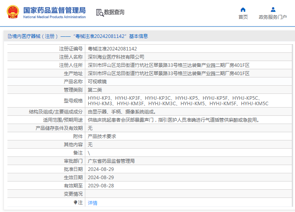295x212 pixels.
Task: Select 无 in 产品储存条件及有效期 row
Action: 90,128
